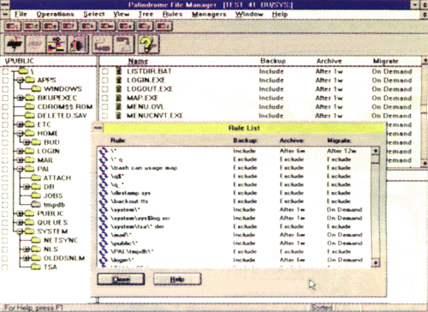The height and width of the screenshot is (312, 428).
Task: Click the file icon next to MENUCNVT.EXE
Action: click(x=119, y=116)
